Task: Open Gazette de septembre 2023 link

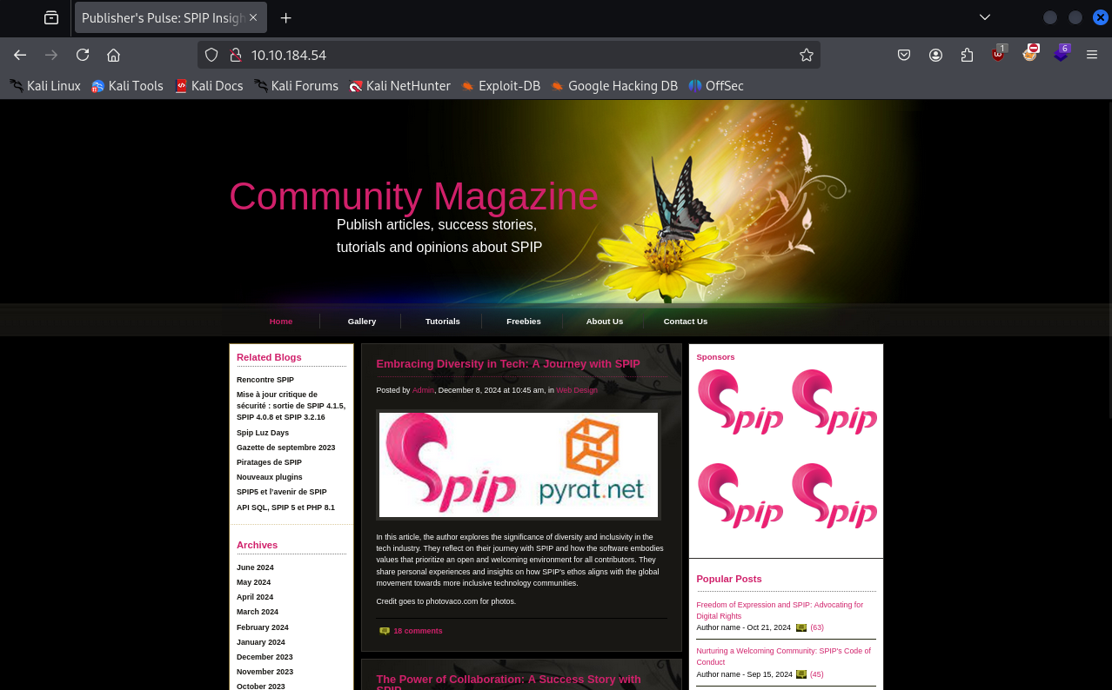Action: [x=285, y=448]
